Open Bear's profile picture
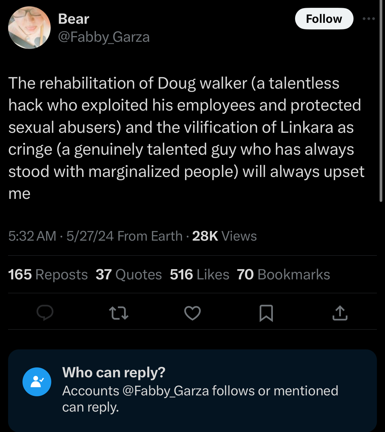This screenshot has width=385, height=432. point(29,28)
